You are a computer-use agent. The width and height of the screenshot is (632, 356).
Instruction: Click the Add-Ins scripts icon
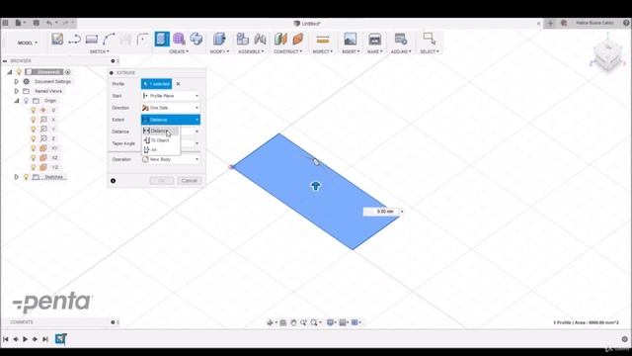401,40
